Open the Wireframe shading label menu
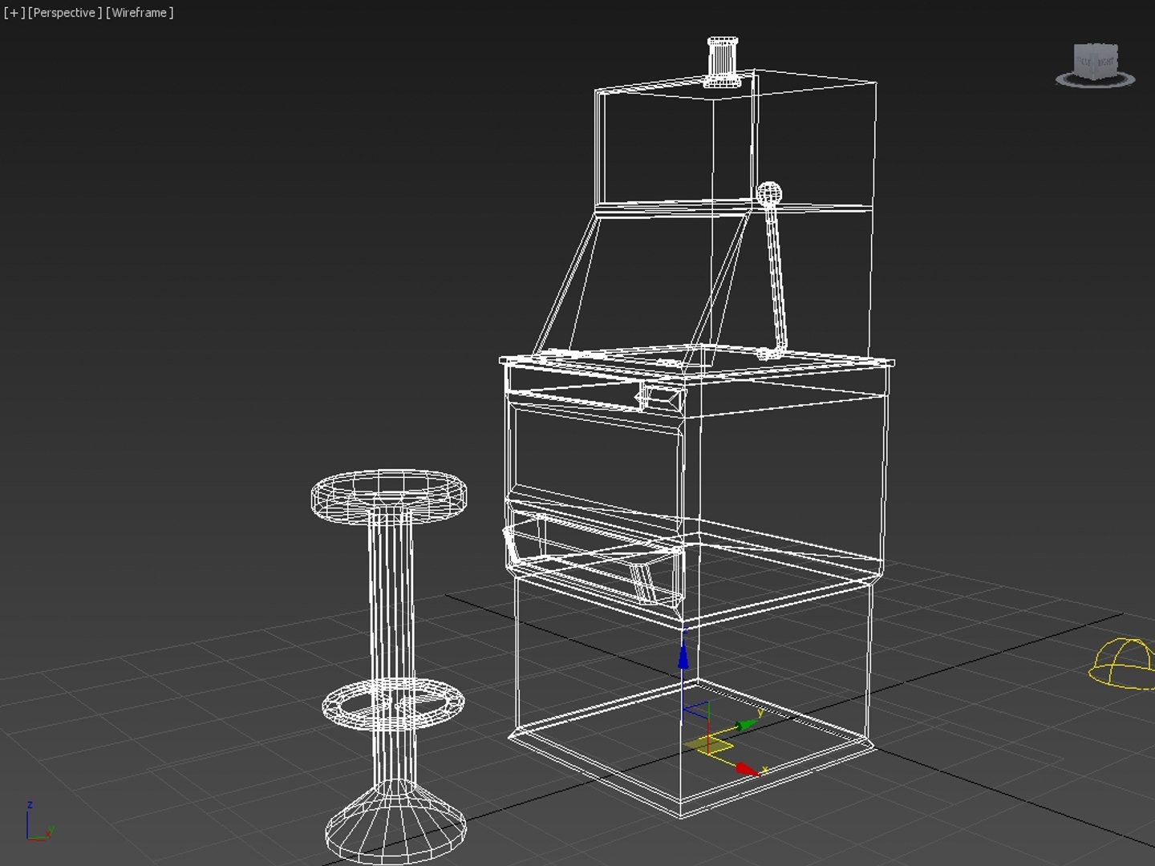The width and height of the screenshot is (1155, 866). 140,13
